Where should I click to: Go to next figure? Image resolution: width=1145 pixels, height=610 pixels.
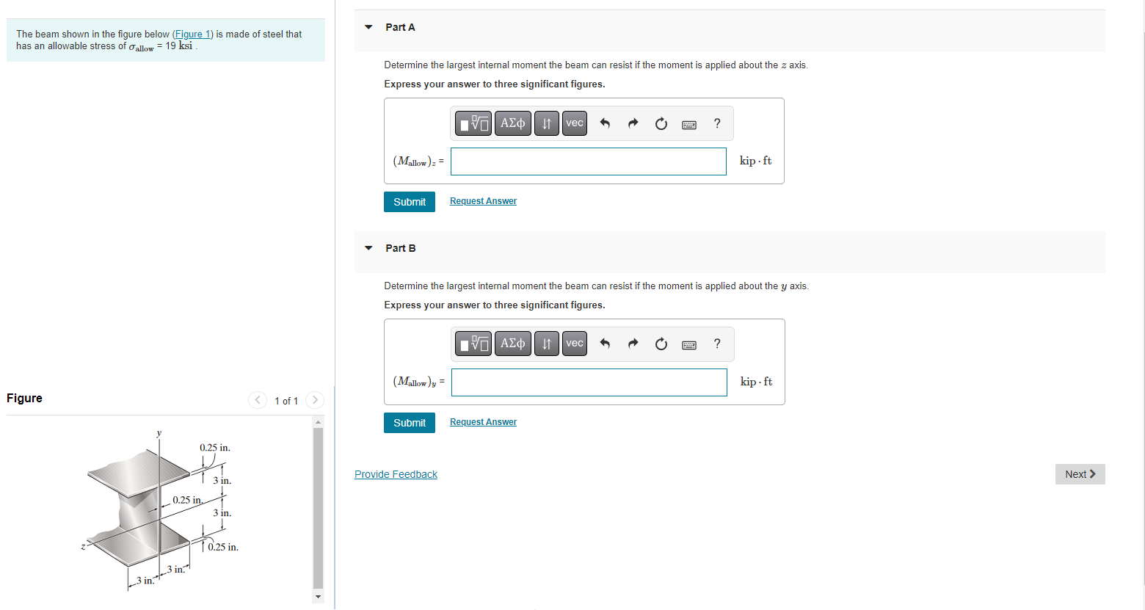[315, 400]
